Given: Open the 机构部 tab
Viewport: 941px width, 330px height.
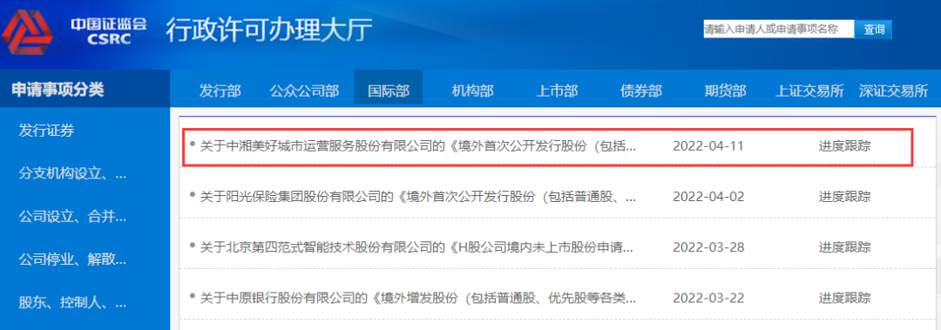Looking at the screenshot, I should click(x=472, y=91).
